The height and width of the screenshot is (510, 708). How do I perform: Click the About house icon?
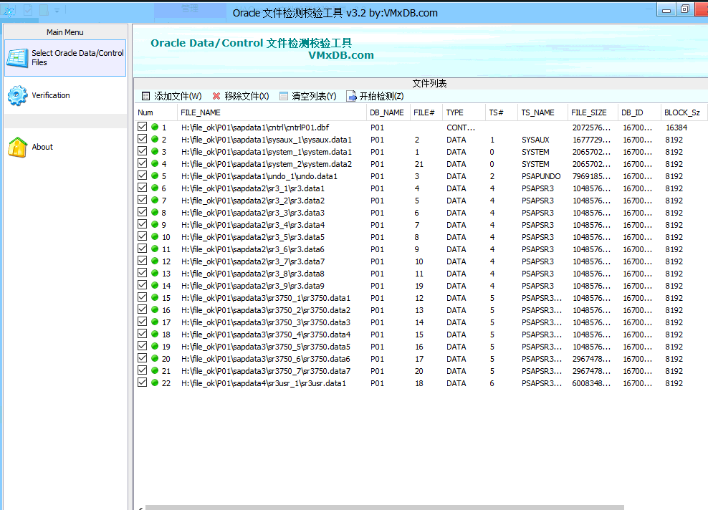(18, 147)
